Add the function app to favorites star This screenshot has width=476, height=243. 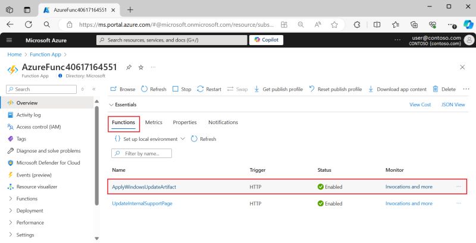coord(141,67)
